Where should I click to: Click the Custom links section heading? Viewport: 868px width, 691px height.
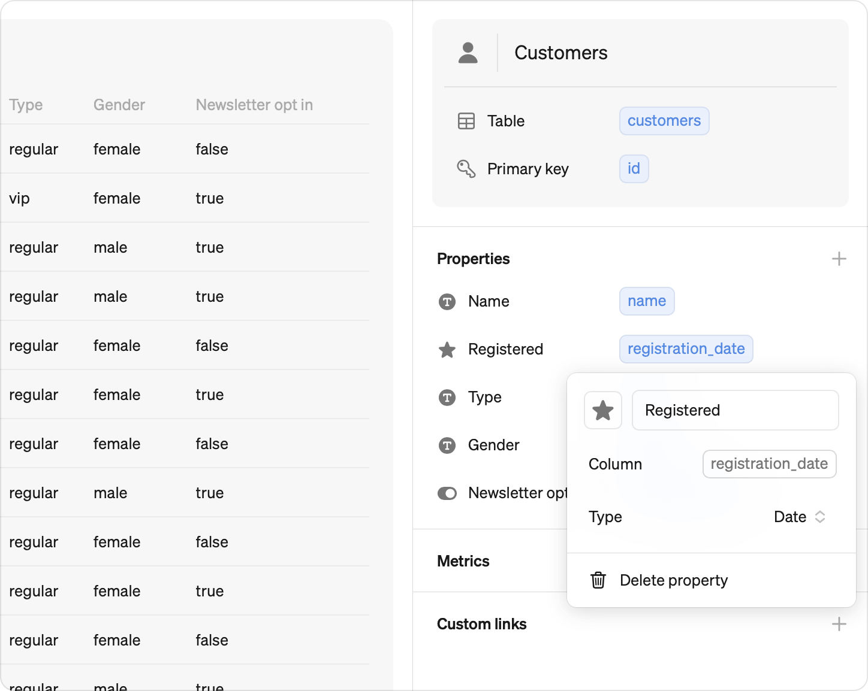481,624
